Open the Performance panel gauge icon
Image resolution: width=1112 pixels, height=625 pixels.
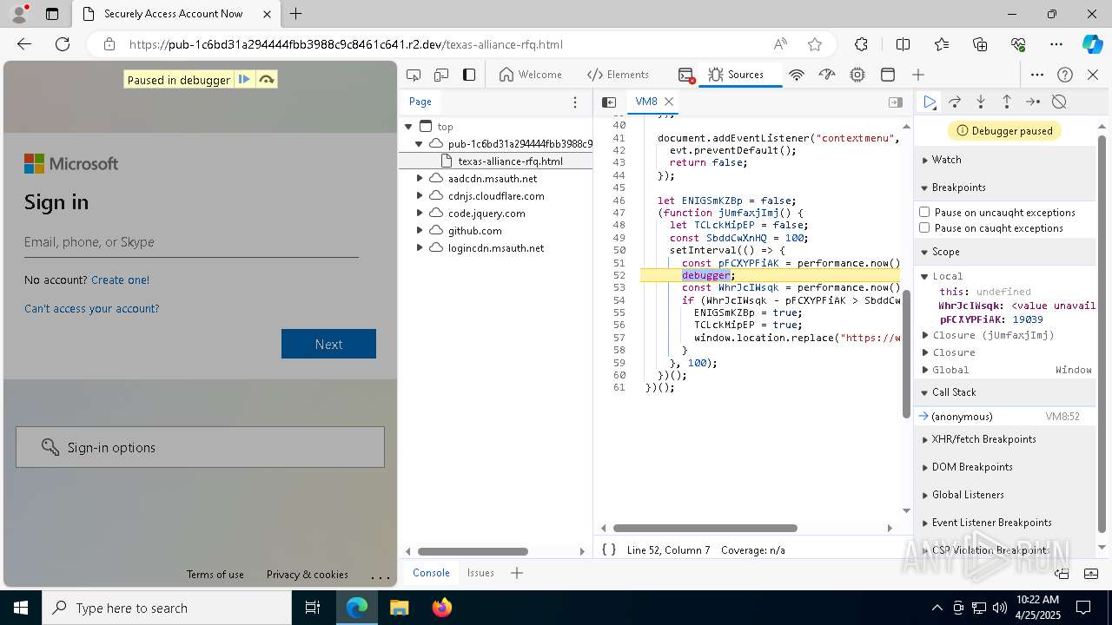[x=827, y=75]
